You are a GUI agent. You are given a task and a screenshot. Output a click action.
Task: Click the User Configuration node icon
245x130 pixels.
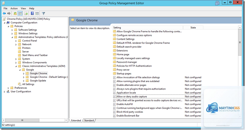(x=8, y=92)
